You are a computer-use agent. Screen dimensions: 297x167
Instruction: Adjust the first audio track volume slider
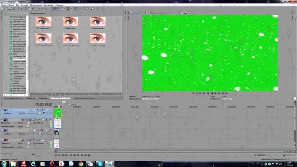point(29,123)
